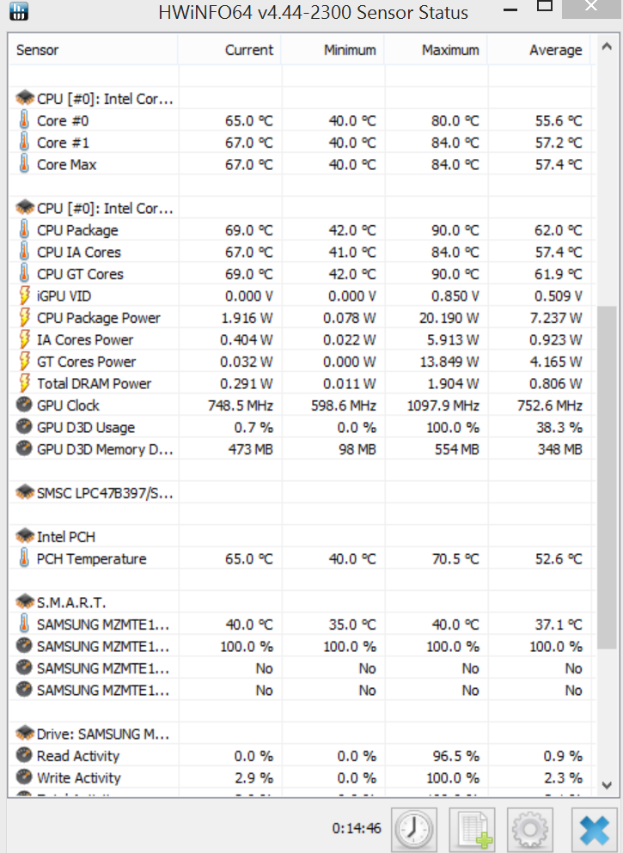This screenshot has height=853, width=623.
Task: Click the S.M.A.R.T. group icon
Action: pos(24,602)
